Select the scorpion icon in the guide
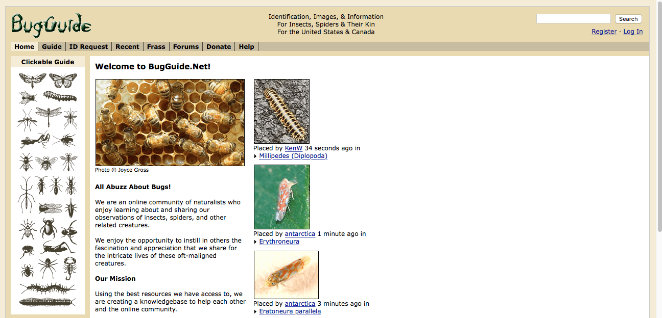The image size is (662, 318). 70,267
